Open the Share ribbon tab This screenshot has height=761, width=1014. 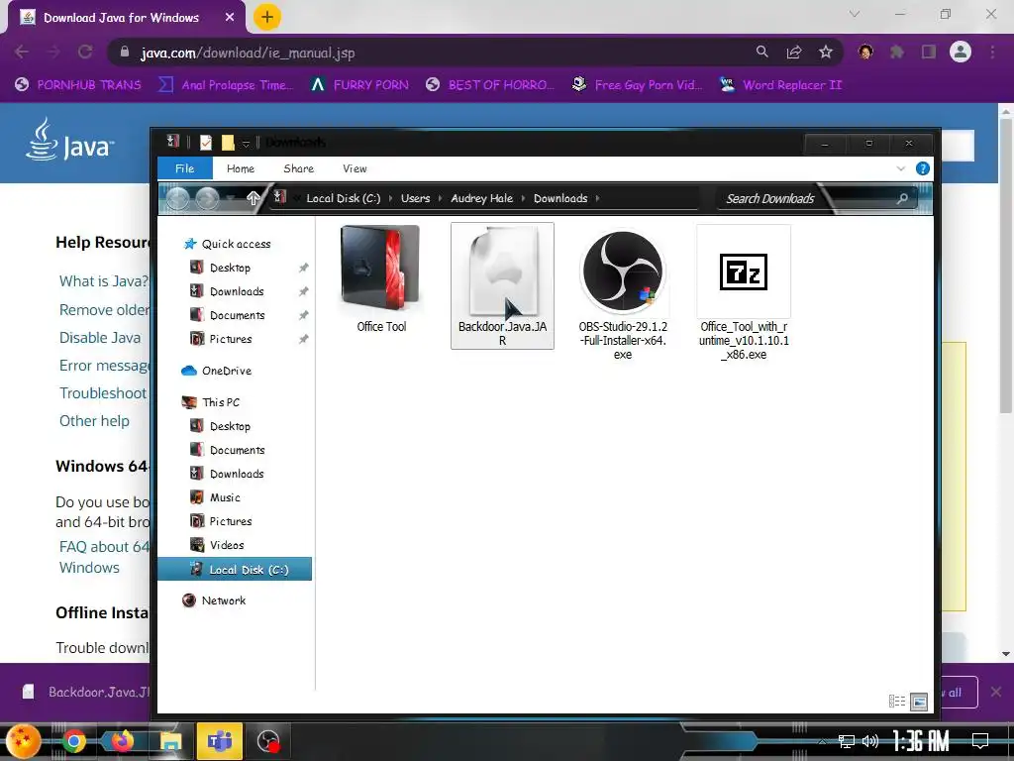[299, 168]
